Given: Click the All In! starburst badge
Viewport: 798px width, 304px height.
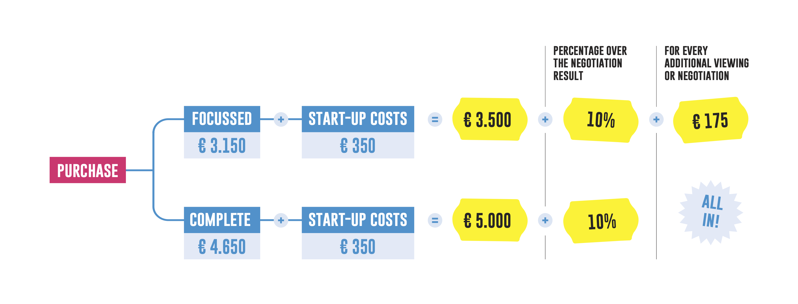Looking at the screenshot, I should pyautogui.click(x=711, y=213).
